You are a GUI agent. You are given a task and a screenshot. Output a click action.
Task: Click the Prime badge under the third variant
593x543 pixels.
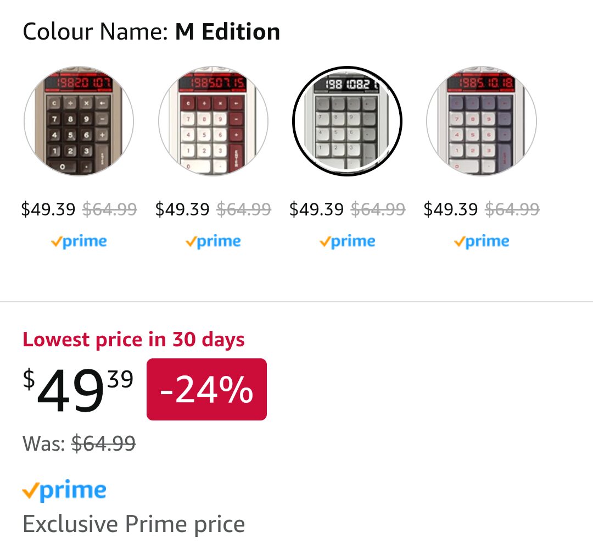point(347,240)
